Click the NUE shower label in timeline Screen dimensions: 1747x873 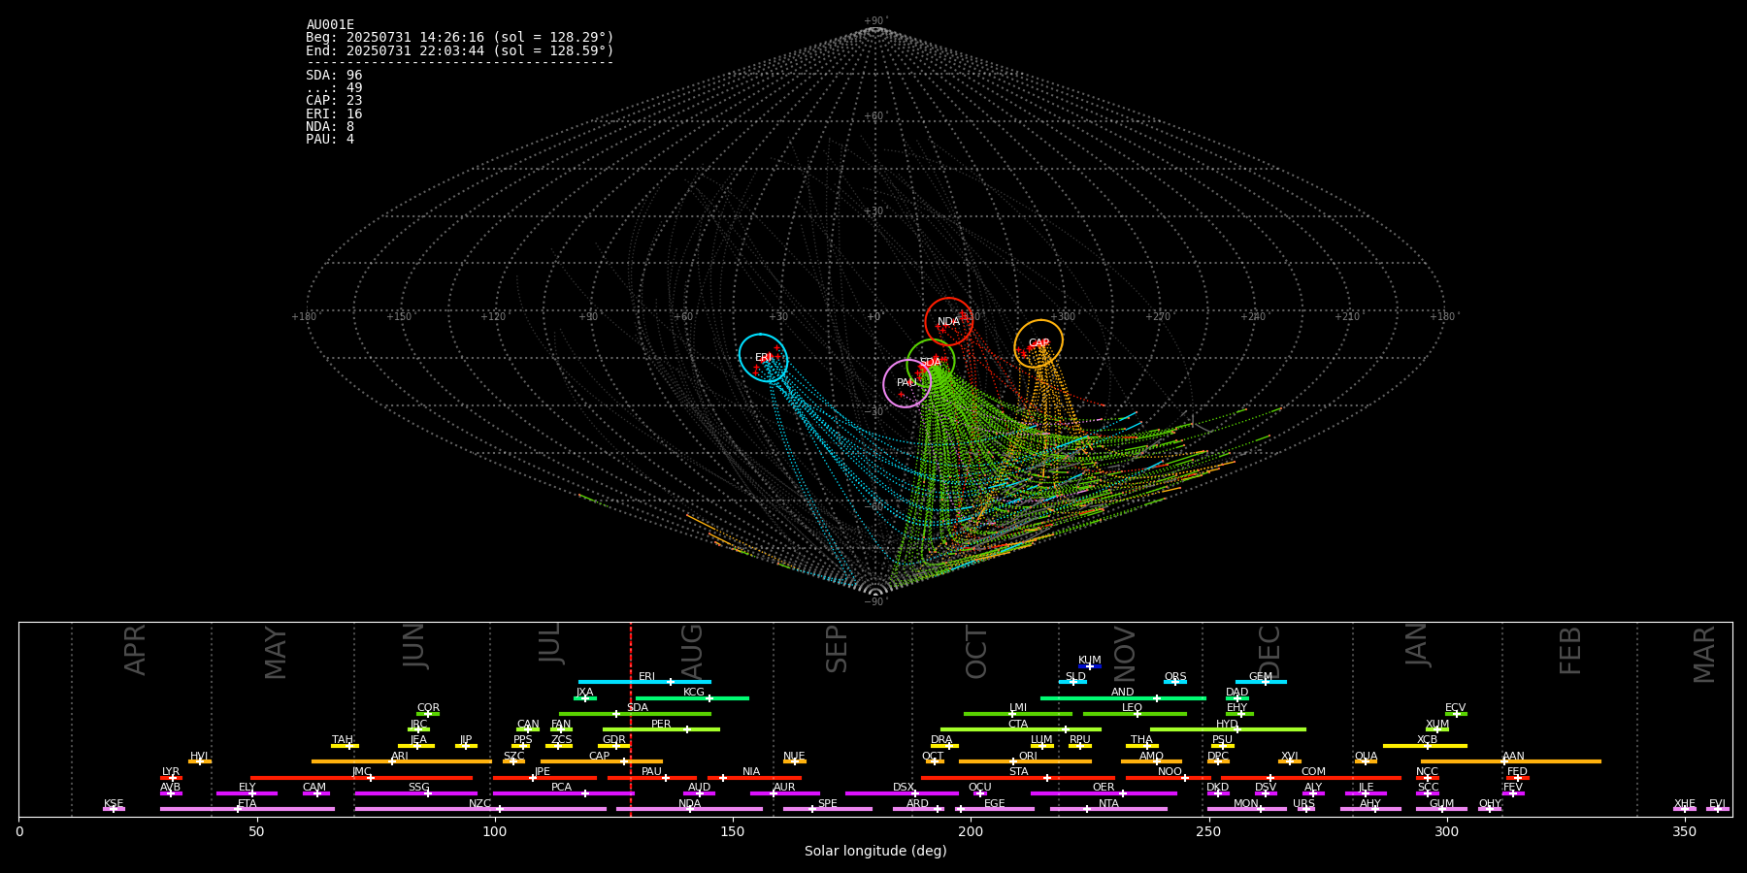pyautogui.click(x=794, y=757)
